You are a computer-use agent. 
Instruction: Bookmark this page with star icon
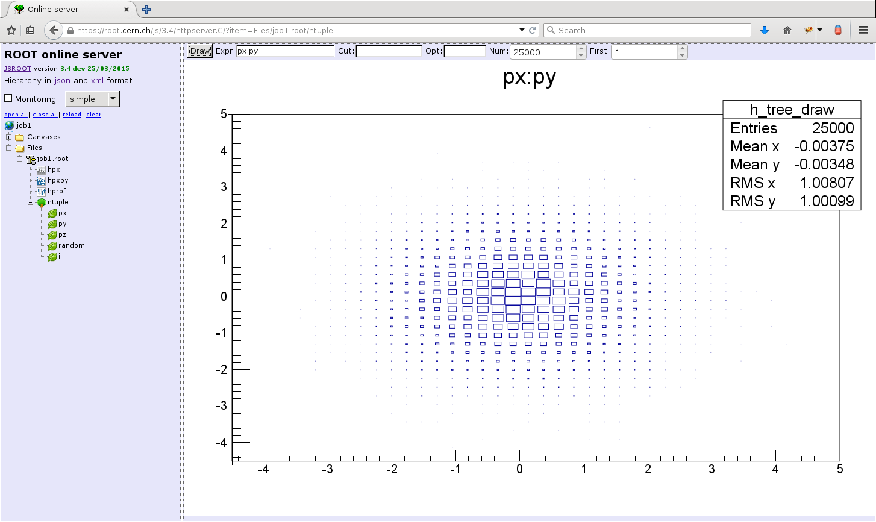tap(11, 30)
